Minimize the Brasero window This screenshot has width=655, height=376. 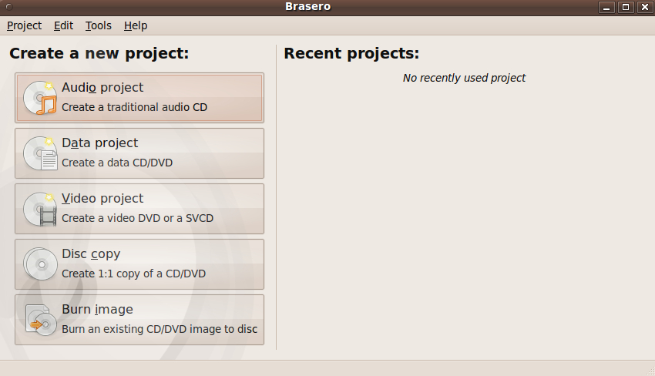pyautogui.click(x=606, y=7)
